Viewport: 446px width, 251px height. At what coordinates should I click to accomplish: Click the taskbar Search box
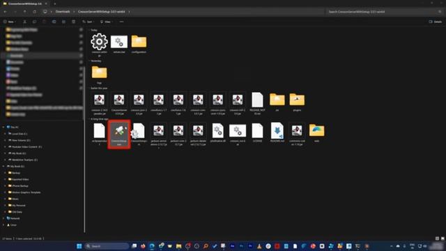[107, 246]
